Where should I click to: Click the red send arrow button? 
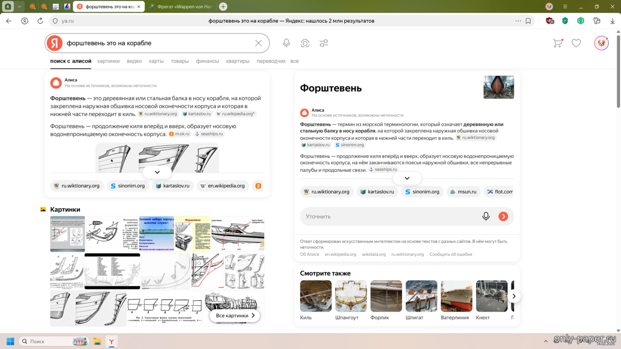(503, 216)
